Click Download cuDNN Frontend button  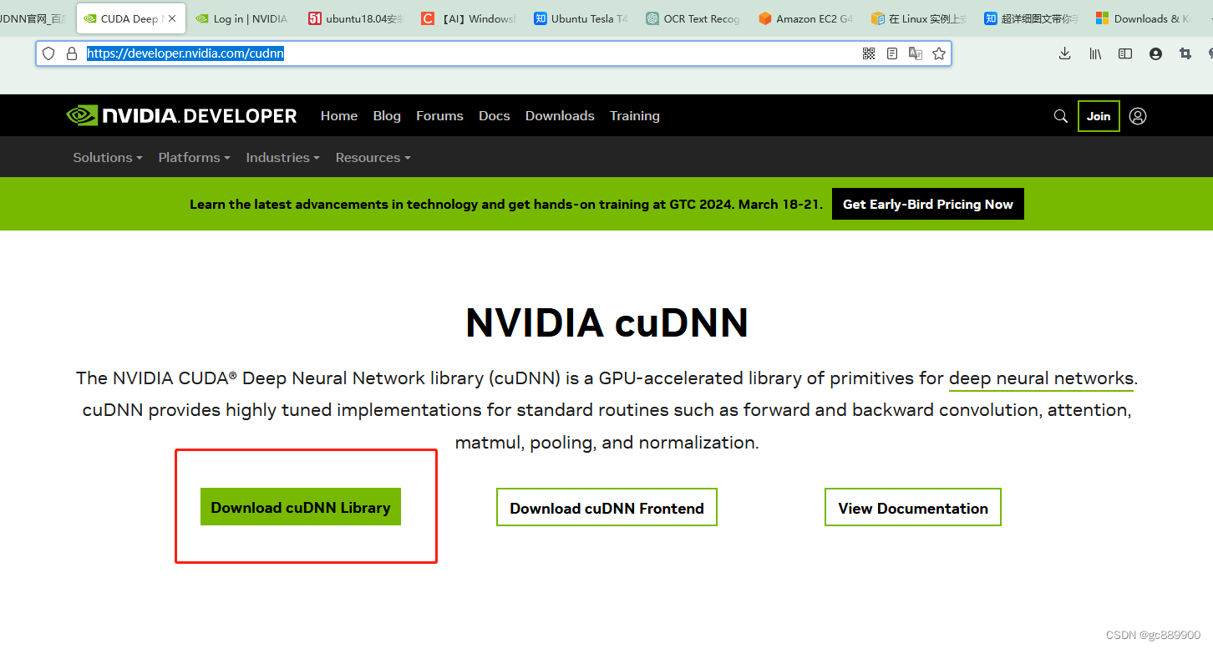point(606,508)
